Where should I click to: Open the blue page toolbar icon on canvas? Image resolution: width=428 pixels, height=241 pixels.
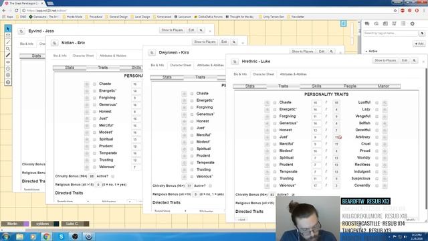343,23
